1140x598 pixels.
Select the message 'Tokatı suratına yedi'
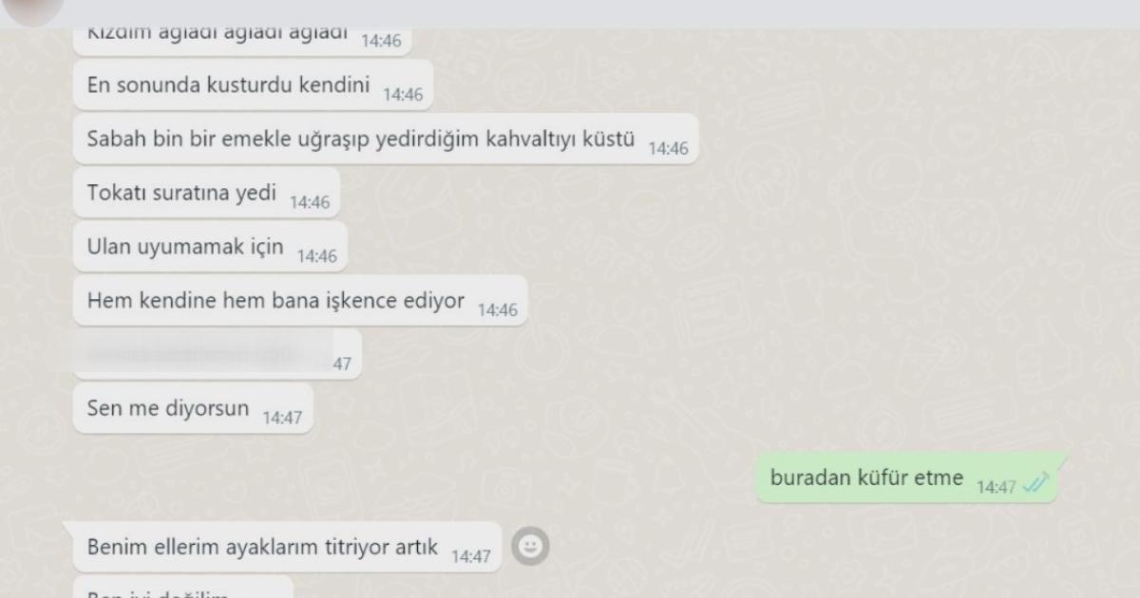tap(206, 193)
